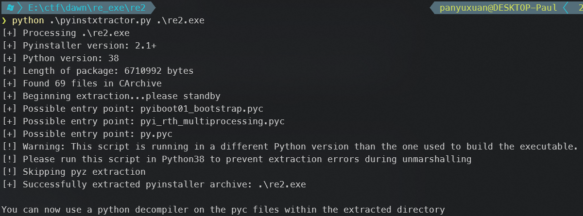Click the [!] marker beside Skipping pyz extraction
Screen dimensions: 583x216
pos(9,172)
